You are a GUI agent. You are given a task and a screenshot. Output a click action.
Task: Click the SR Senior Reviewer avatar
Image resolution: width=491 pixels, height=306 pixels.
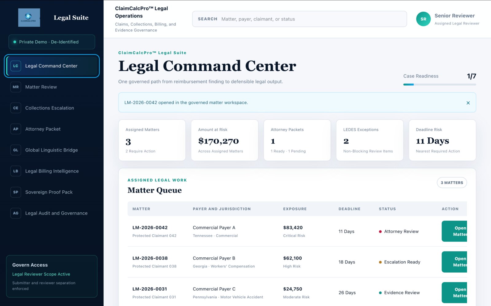(x=423, y=19)
